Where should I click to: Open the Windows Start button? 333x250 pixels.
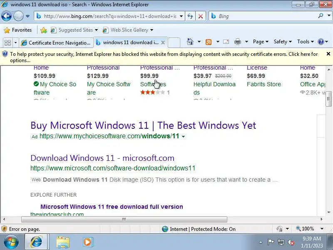click(10, 242)
